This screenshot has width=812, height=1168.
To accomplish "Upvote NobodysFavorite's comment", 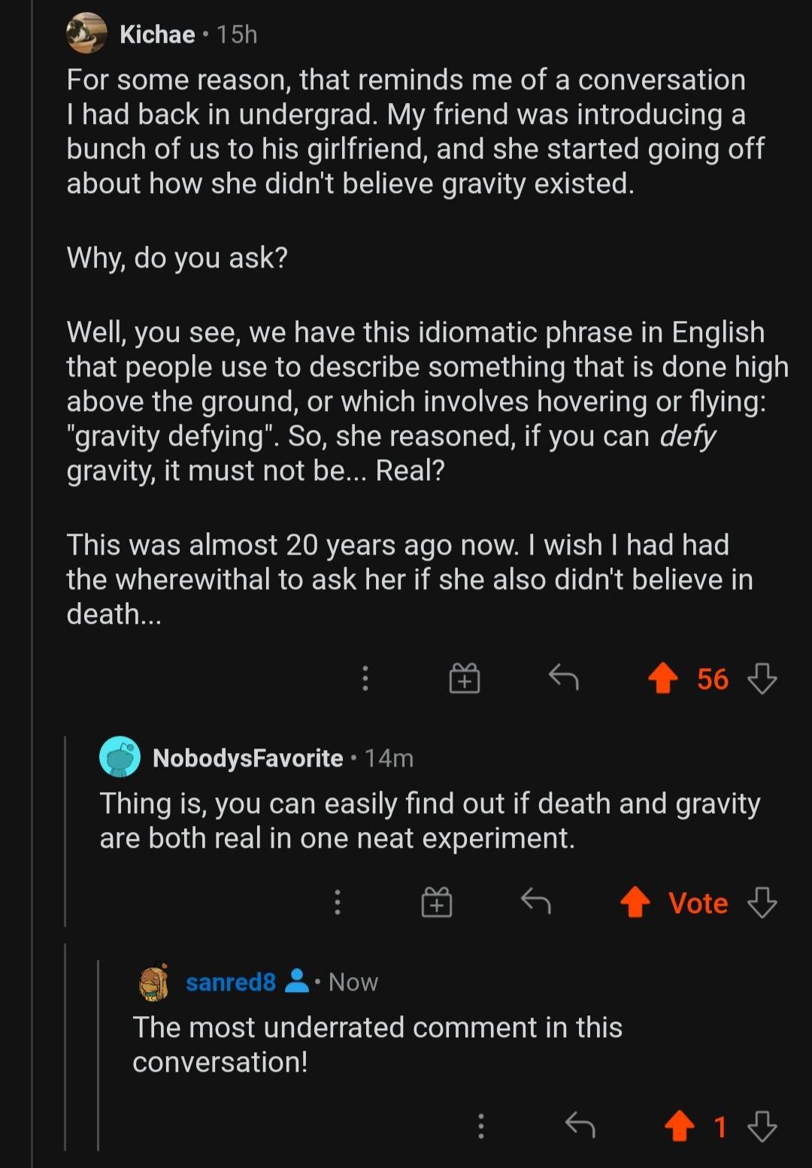I will pos(635,901).
